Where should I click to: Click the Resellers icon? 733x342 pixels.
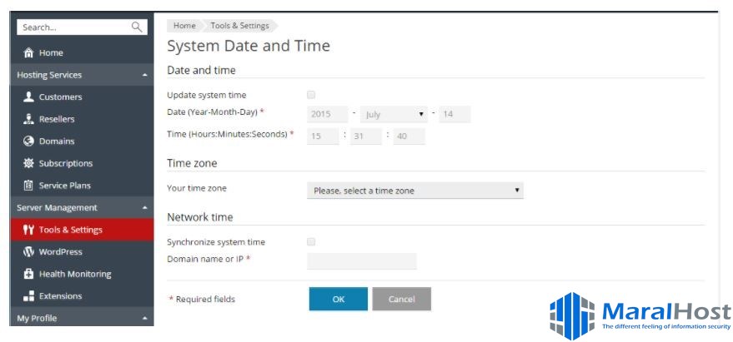click(x=29, y=119)
